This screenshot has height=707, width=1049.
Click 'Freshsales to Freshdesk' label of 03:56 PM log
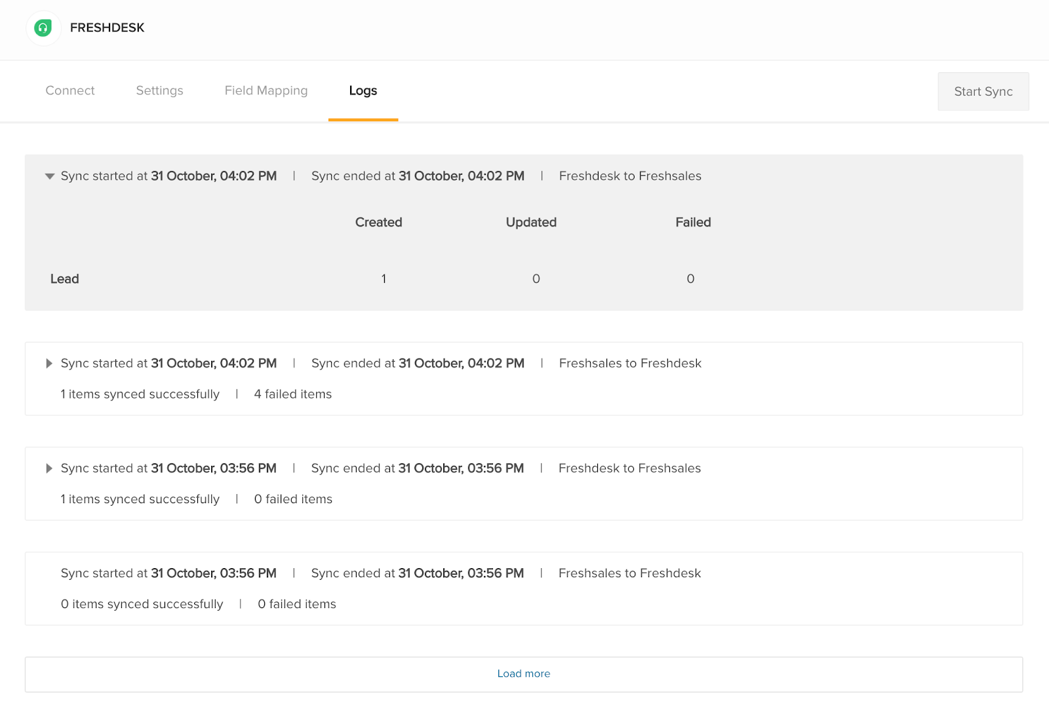(x=630, y=573)
